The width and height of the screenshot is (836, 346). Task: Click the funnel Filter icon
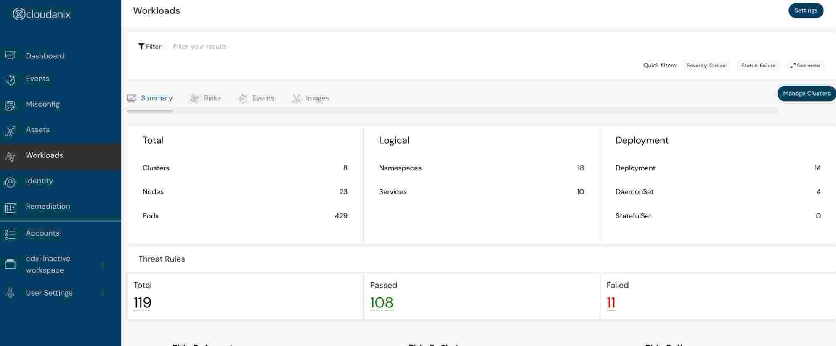141,46
